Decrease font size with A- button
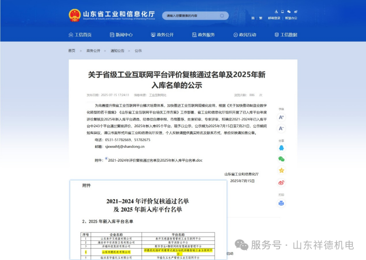 (x=281, y=128)
